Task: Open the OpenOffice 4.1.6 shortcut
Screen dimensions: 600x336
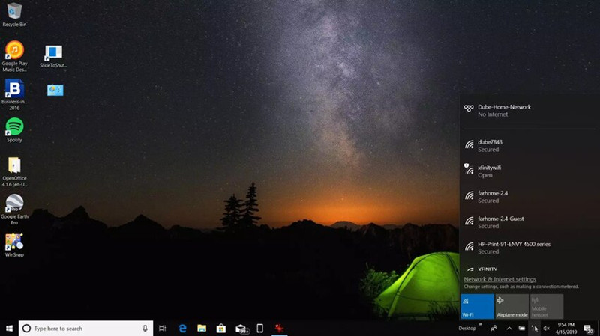Action: (x=14, y=165)
